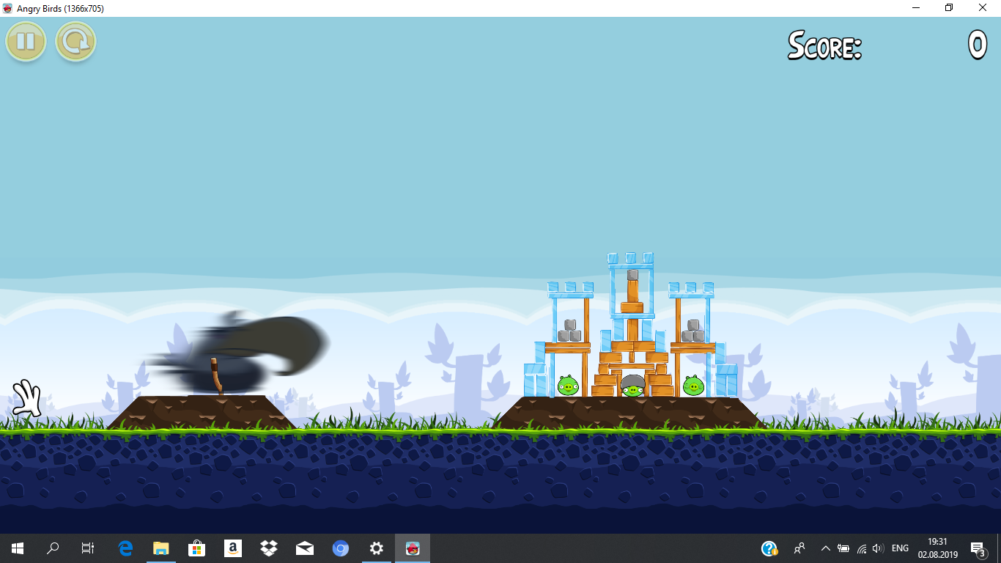Open Amazon from the taskbar
This screenshot has height=563, width=1001.
pos(232,548)
